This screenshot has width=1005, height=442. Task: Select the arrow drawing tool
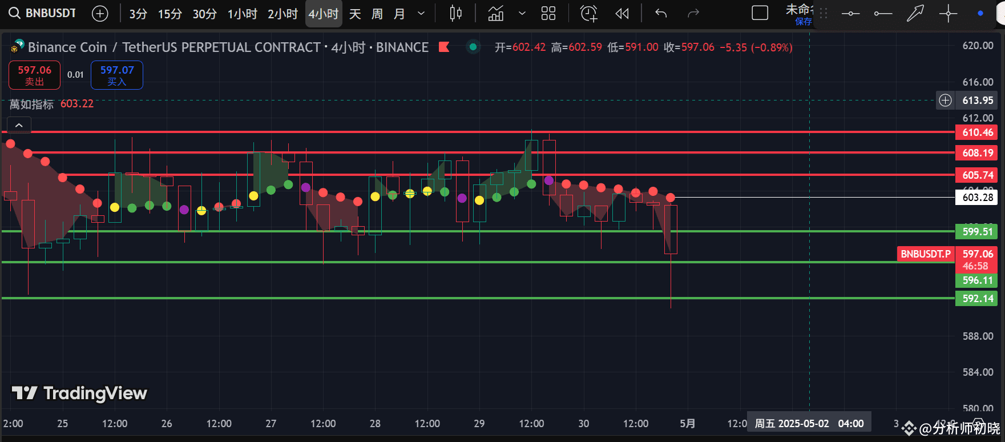tap(915, 14)
